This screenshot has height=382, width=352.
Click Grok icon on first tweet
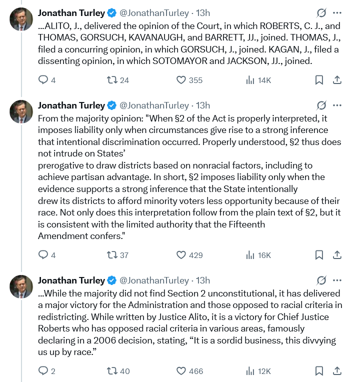tap(321, 11)
